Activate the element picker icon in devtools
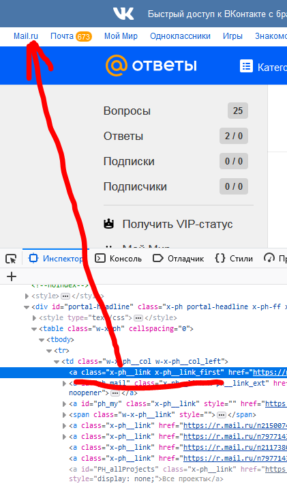This screenshot has width=287, height=486. [x=11, y=259]
